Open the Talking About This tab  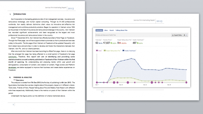121,30
